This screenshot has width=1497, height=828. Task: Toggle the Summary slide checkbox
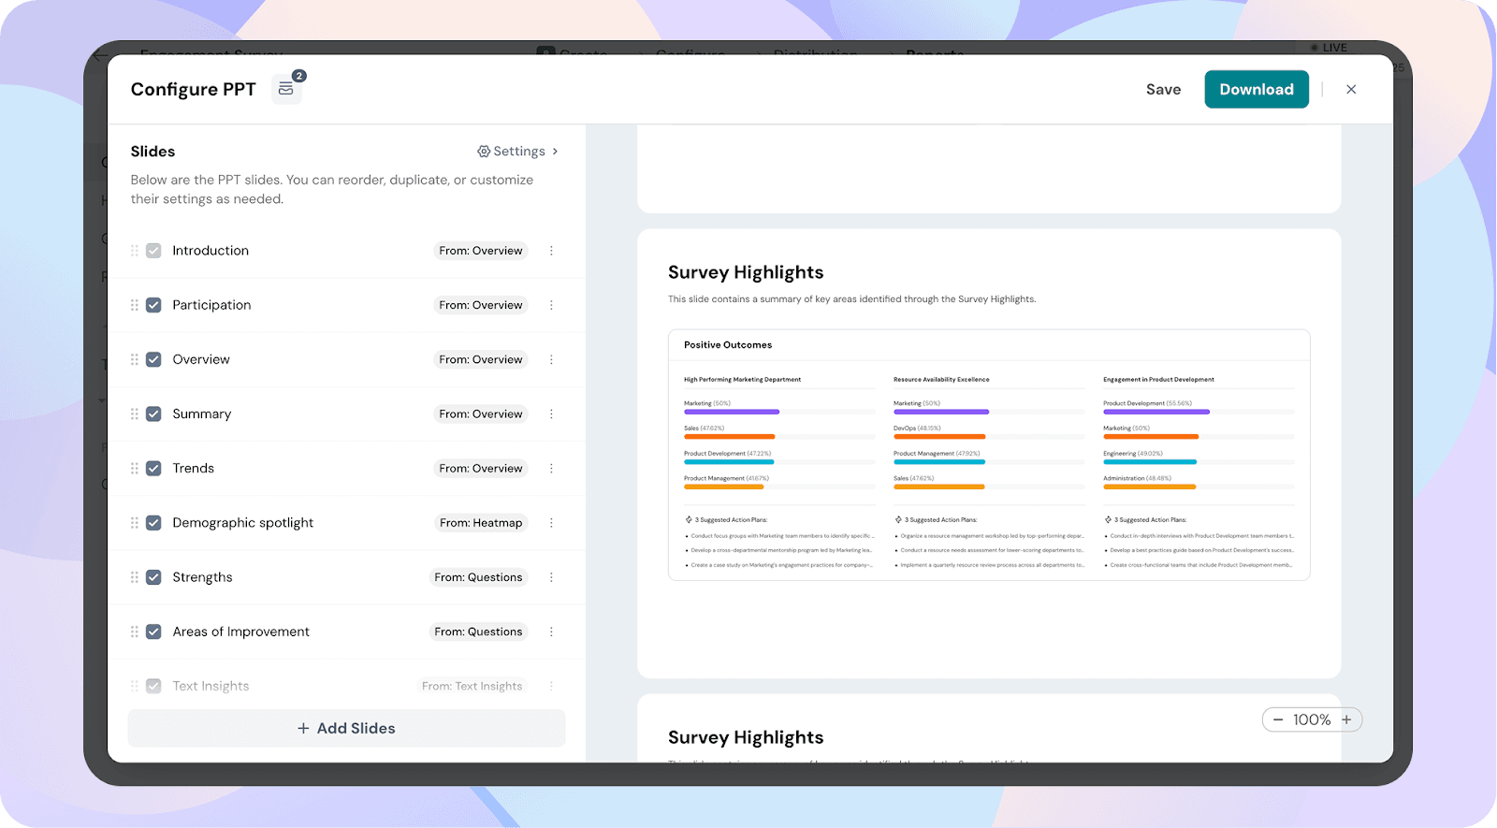click(x=153, y=414)
